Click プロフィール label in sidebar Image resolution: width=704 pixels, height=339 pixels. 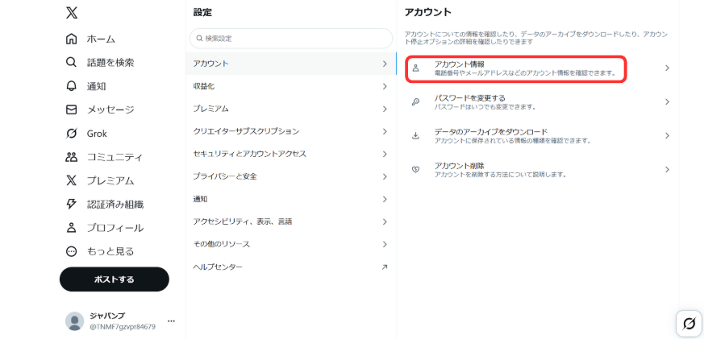click(x=115, y=227)
